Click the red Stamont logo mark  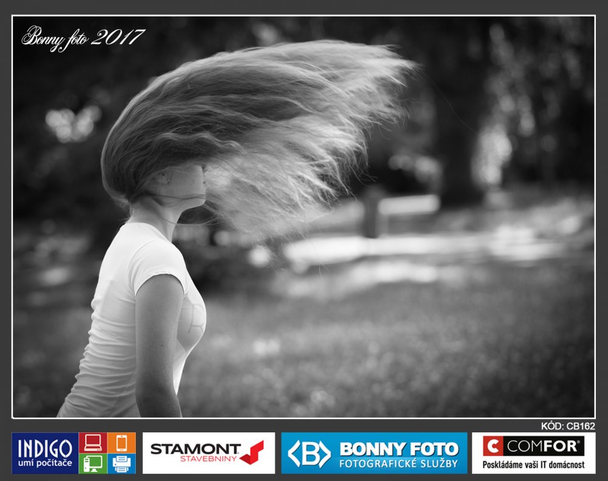pyautogui.click(x=252, y=452)
